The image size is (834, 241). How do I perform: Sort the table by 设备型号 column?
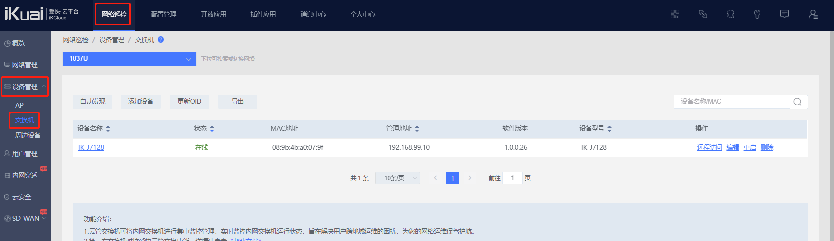[609, 129]
